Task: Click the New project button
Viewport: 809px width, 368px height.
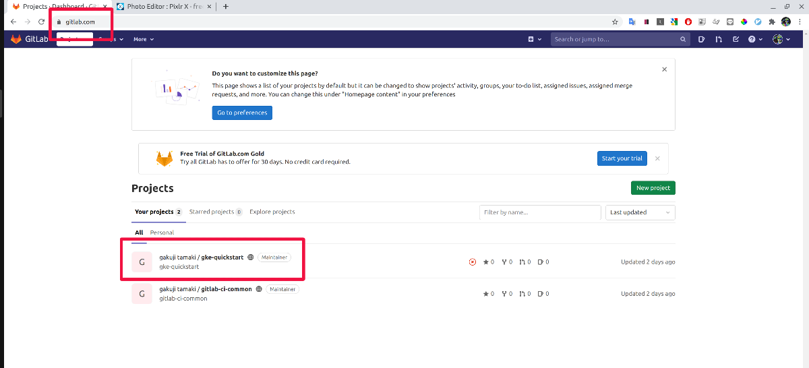Action: [653, 188]
